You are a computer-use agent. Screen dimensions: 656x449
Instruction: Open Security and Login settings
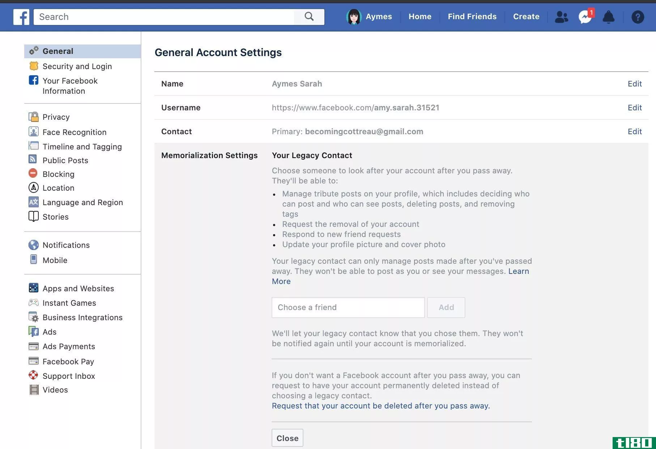click(77, 66)
